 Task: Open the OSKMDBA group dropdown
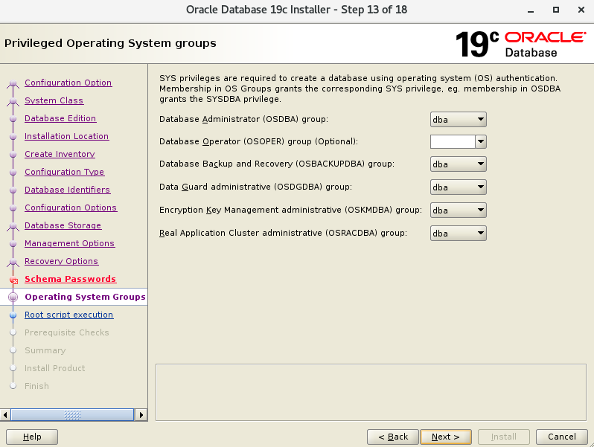click(458, 210)
